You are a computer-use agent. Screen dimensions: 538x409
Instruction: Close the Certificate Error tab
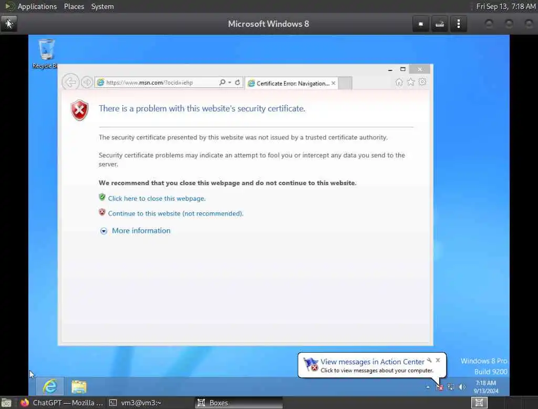[333, 83]
